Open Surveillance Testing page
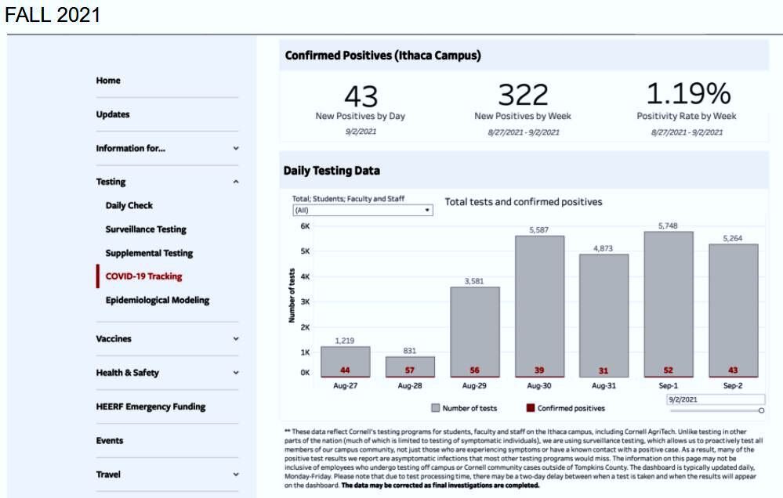The image size is (783, 498). [146, 229]
